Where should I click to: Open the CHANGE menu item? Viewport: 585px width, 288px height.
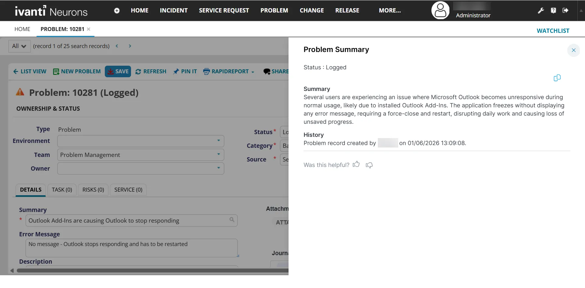312,10
